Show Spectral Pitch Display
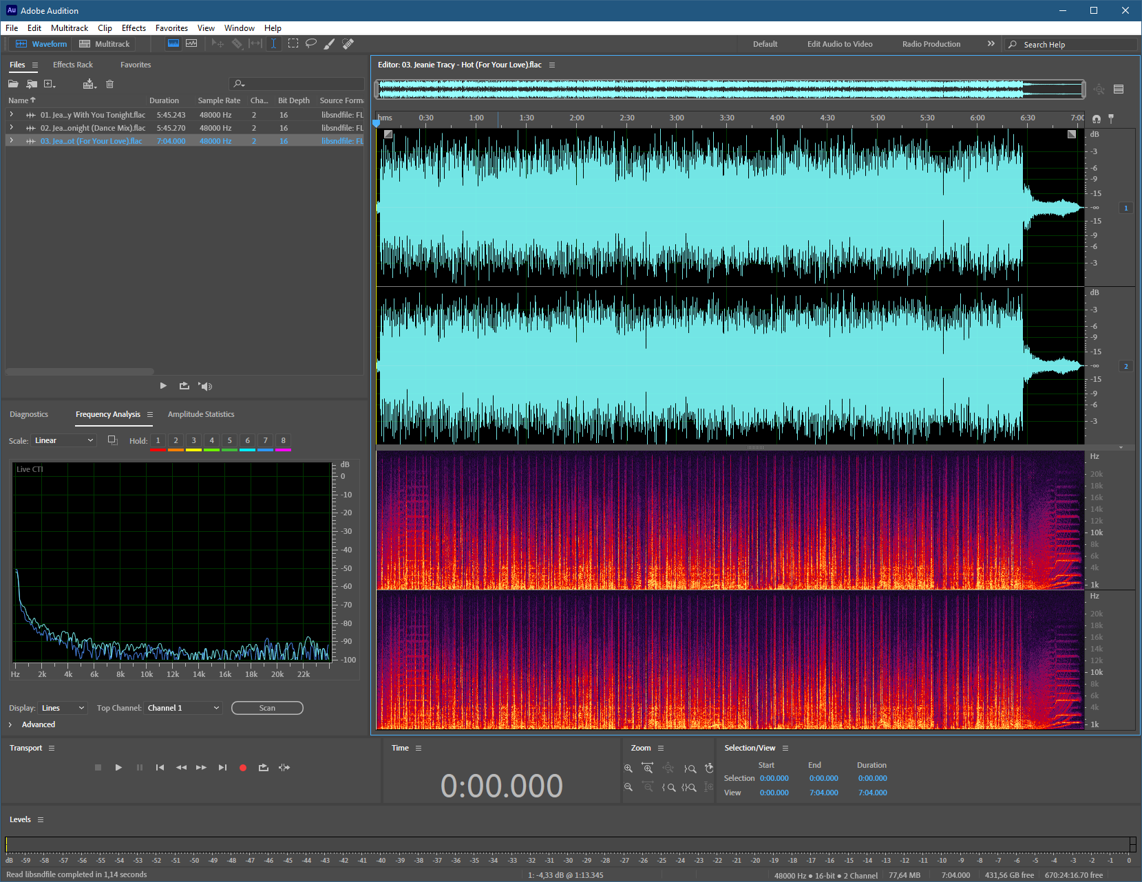The width and height of the screenshot is (1142, 882). coord(191,43)
